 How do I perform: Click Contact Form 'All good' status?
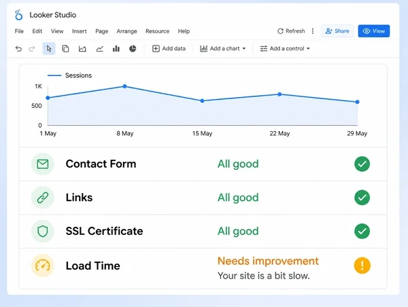pos(238,164)
